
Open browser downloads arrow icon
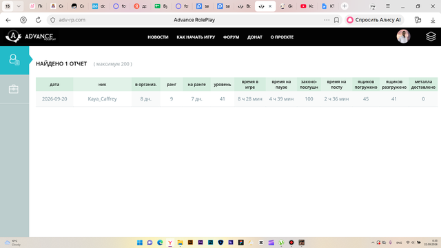point(433,20)
